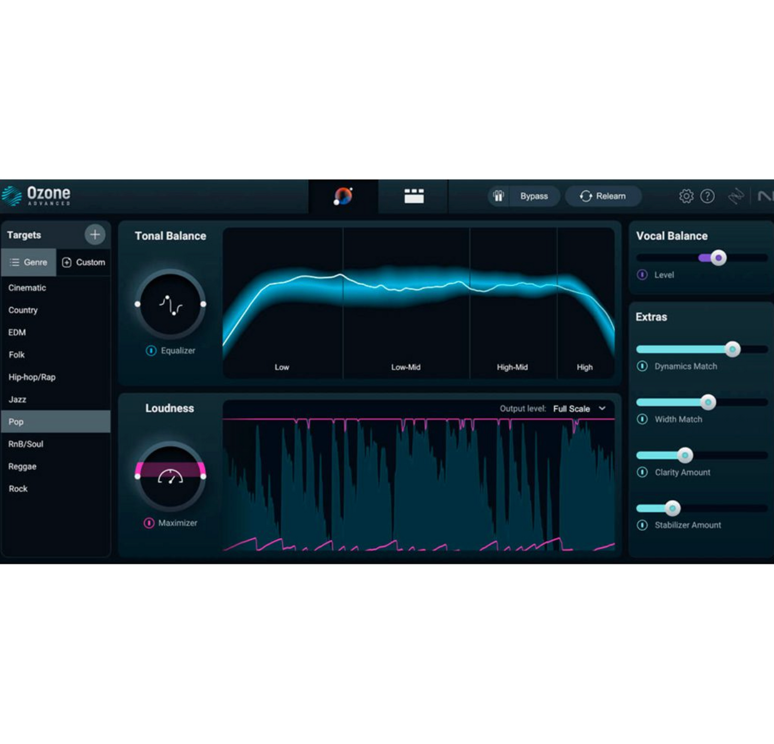774x744 pixels.
Task: Switch to the Genre tab
Action: [x=29, y=262]
